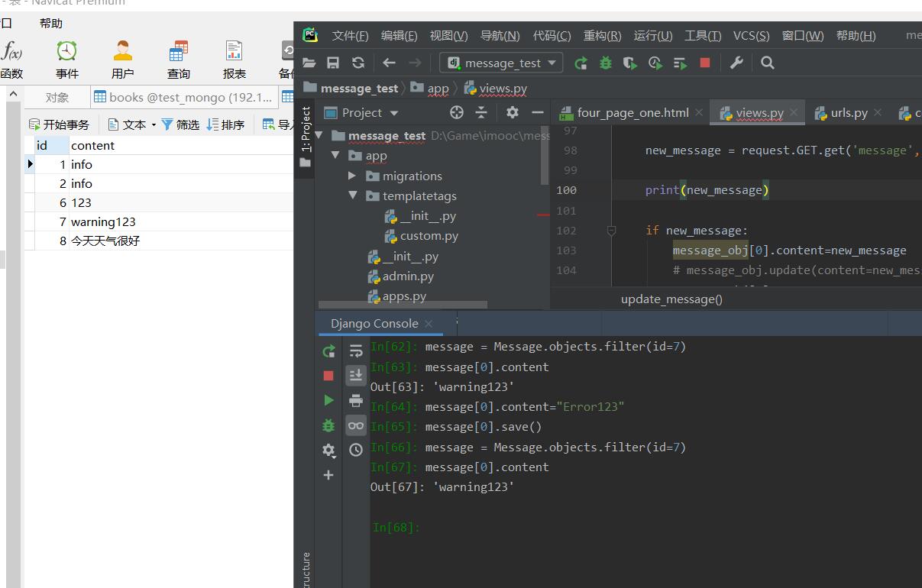This screenshot has height=588, width=922.
Task: Open Search Everywhere magnifier icon
Action: click(768, 63)
